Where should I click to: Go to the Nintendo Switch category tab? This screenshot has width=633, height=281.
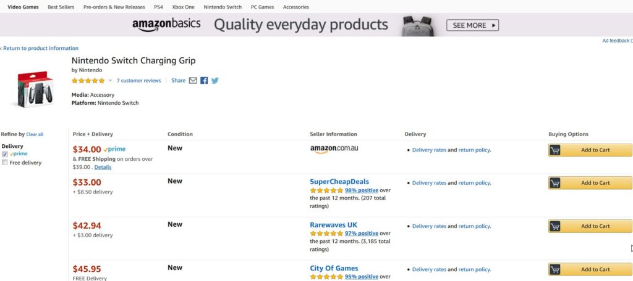pyautogui.click(x=223, y=7)
